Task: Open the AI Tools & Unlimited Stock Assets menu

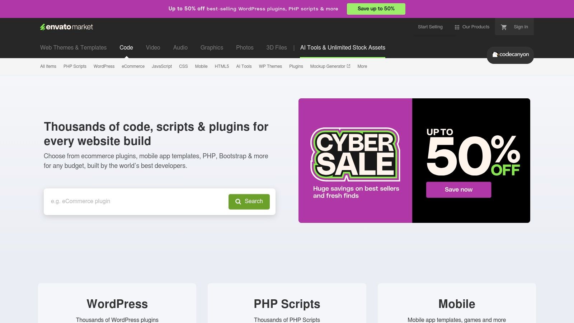Action: pos(343,47)
